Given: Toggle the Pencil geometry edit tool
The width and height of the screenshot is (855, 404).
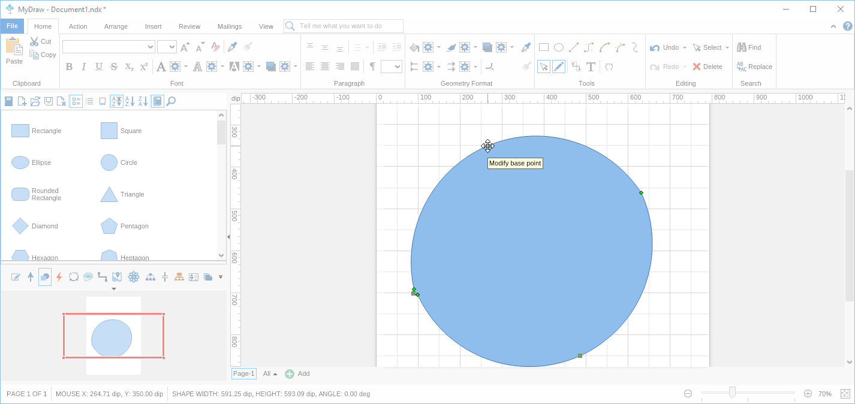Looking at the screenshot, I should coord(559,67).
